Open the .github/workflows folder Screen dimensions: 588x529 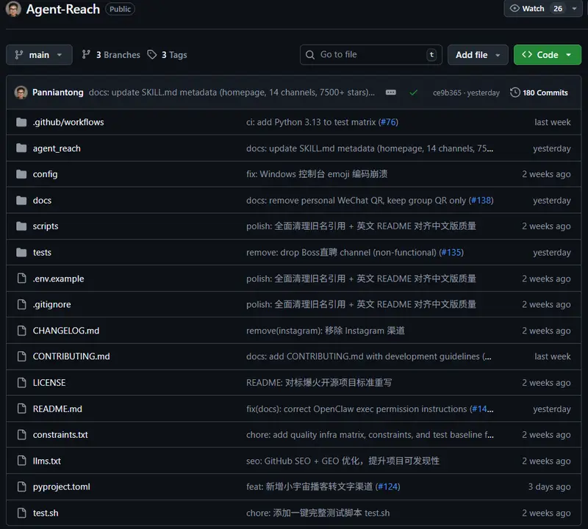coord(68,122)
